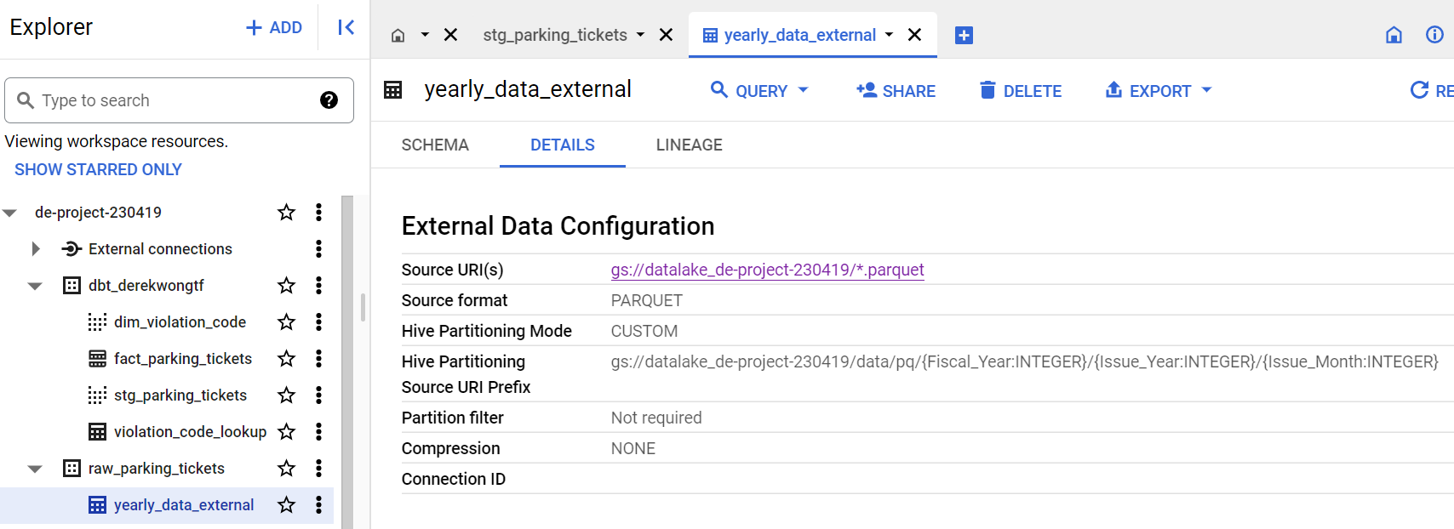Screen dimensions: 1454x529
Task: Open actions menu for de-project-230419
Action: [318, 213]
